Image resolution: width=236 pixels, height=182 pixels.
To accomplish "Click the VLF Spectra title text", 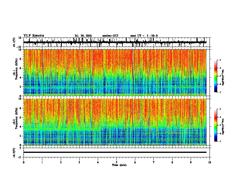I will pyautogui.click(x=34, y=36).
